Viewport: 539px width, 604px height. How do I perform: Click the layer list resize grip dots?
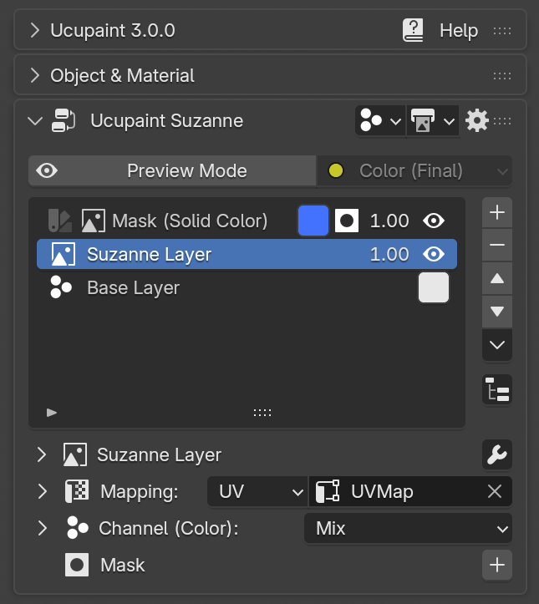(262, 413)
